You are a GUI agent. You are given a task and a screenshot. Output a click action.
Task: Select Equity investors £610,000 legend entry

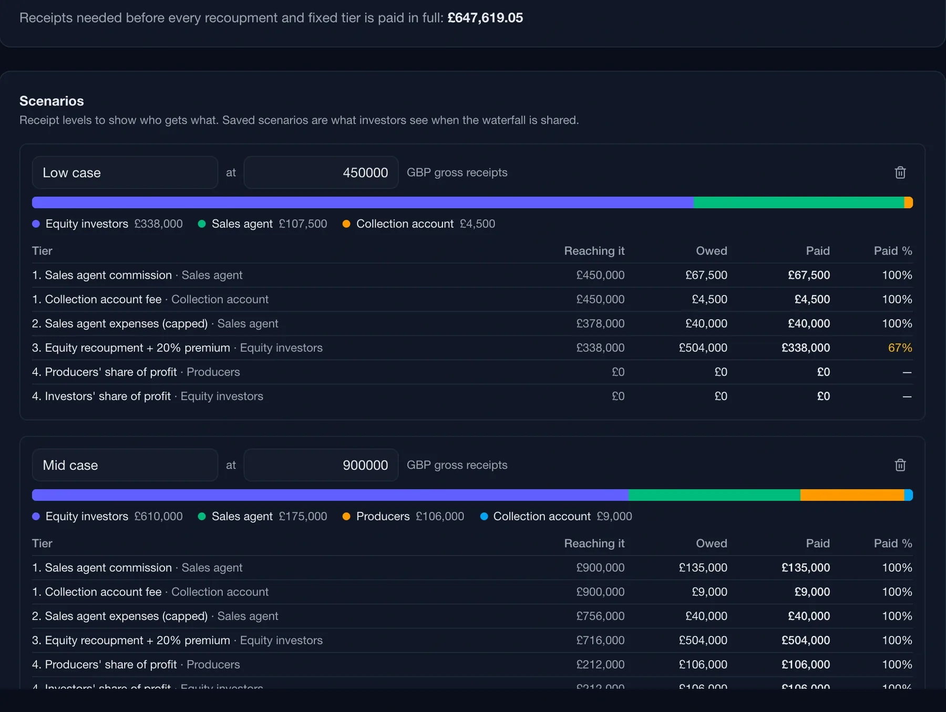[x=107, y=516]
